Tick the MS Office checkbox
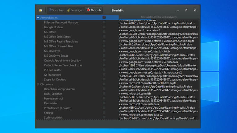This screenshot has width=237, height=133. tap(104, 32)
